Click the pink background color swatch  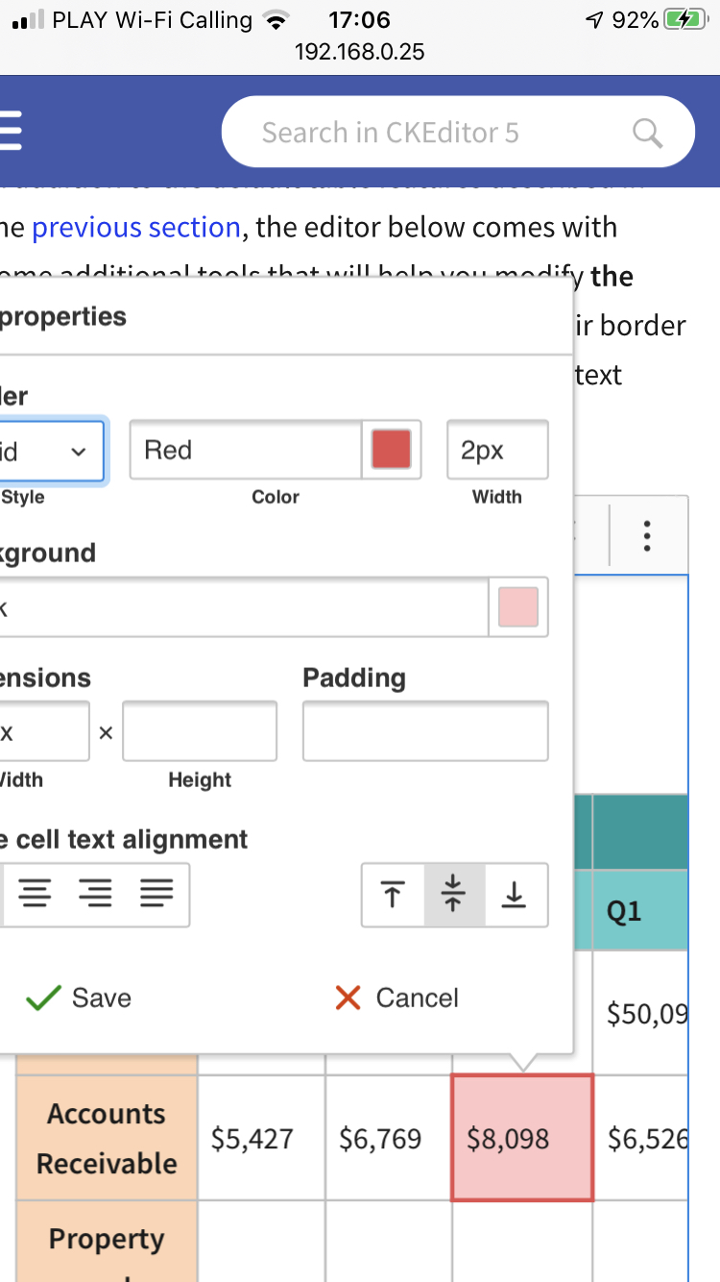coord(517,606)
